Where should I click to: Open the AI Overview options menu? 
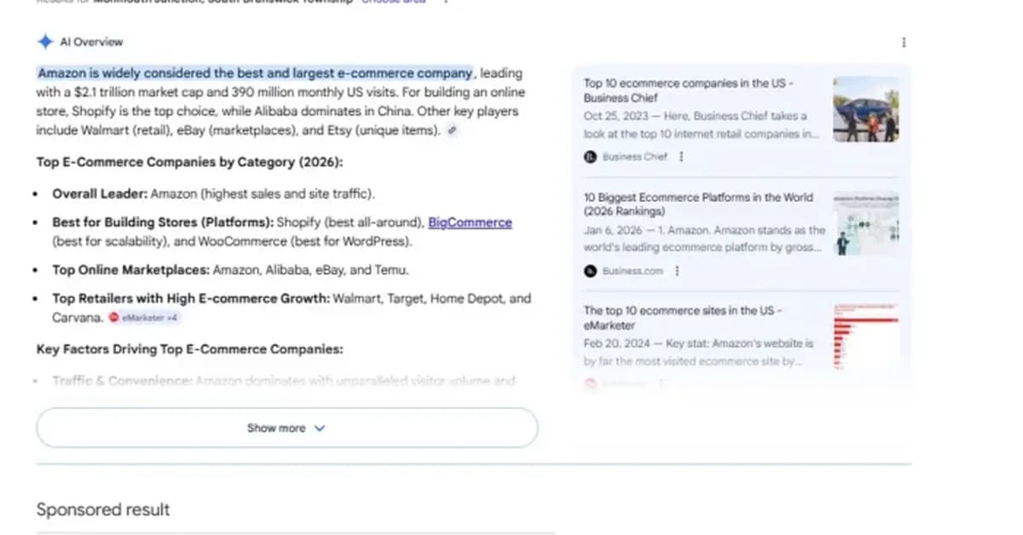pos(904,41)
